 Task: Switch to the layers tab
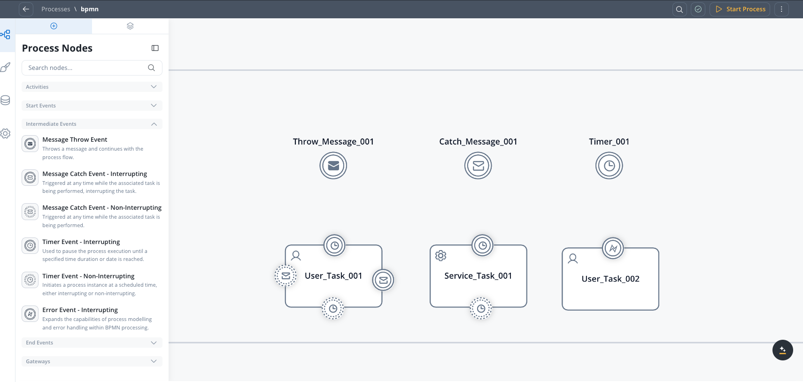pyautogui.click(x=130, y=26)
